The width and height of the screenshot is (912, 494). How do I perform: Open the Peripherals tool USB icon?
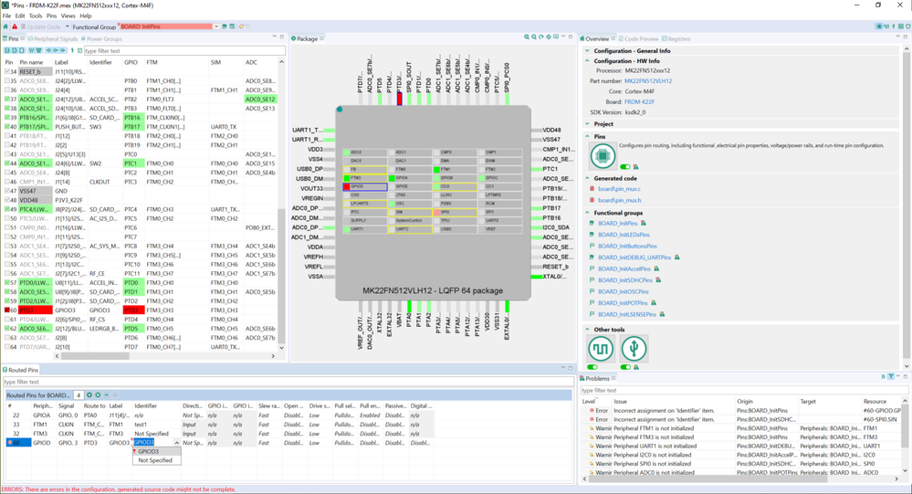pyautogui.click(x=634, y=349)
